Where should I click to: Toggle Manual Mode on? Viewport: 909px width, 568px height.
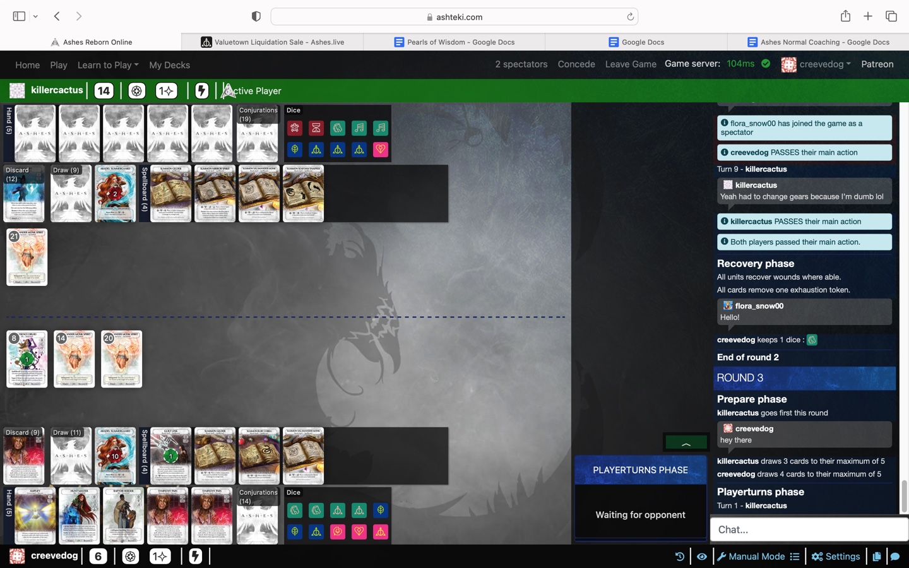coord(751,557)
